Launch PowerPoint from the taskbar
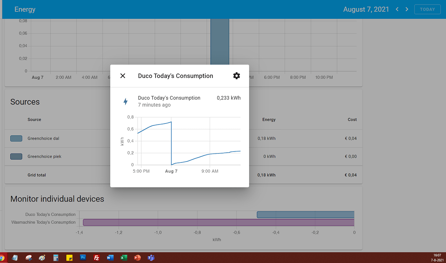446x263 pixels. point(137,258)
